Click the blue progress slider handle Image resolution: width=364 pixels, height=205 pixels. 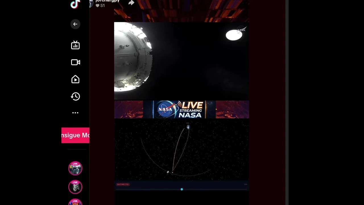tap(182, 189)
